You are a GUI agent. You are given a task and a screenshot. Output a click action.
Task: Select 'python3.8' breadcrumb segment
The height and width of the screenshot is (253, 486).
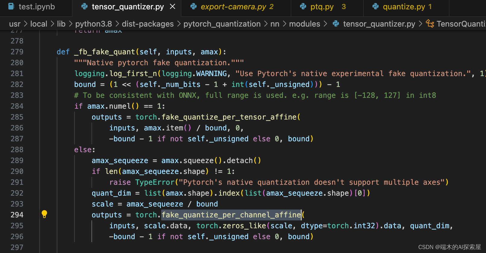(94, 24)
